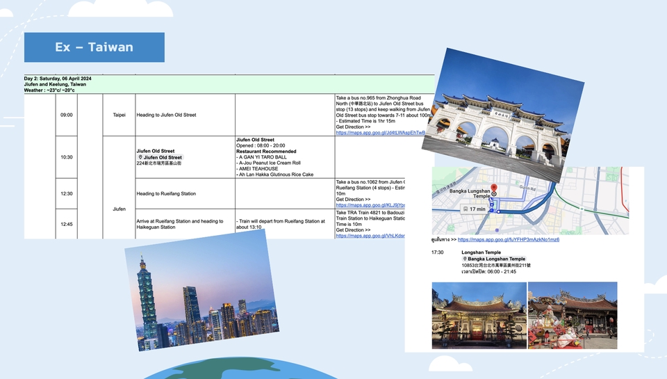This screenshot has height=379, width=667.
Task: Click the 'Jiufen and Keelung, Taiwan' header line
Action: tap(55, 84)
